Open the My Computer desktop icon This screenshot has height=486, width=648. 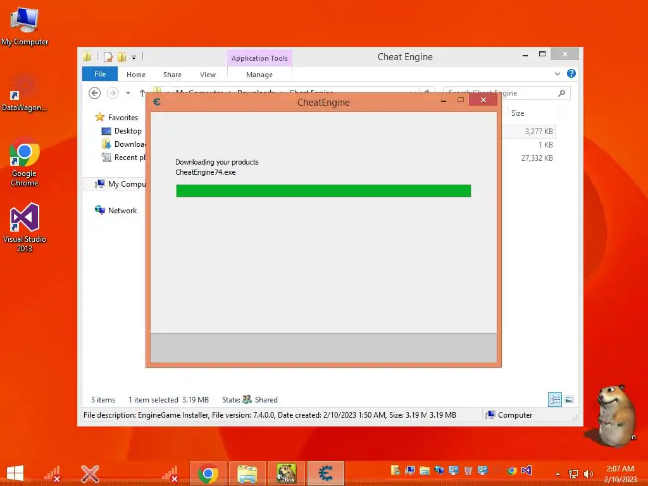(25, 26)
